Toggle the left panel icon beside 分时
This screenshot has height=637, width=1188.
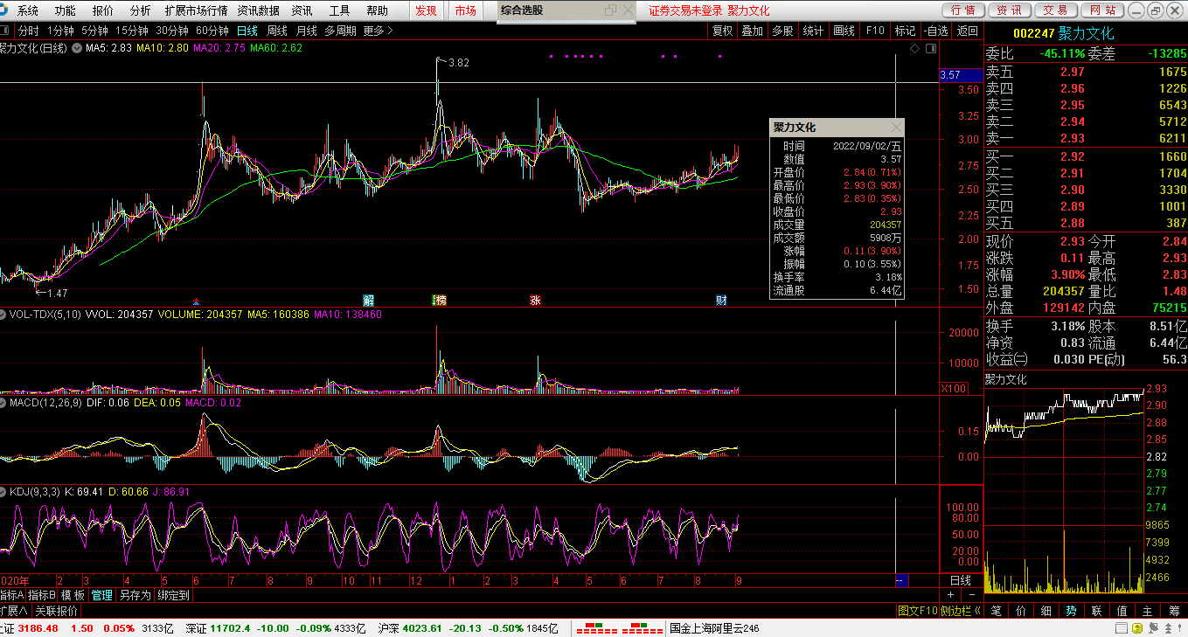(6, 31)
